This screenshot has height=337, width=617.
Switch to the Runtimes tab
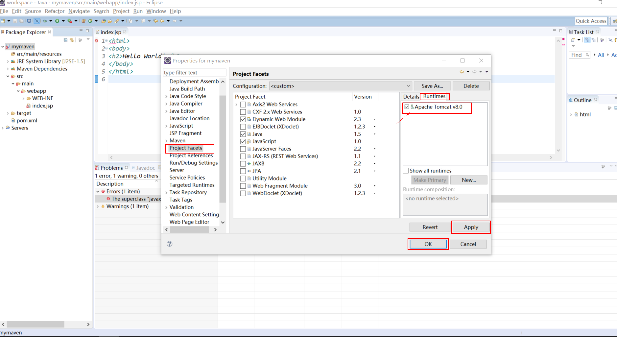coord(434,96)
